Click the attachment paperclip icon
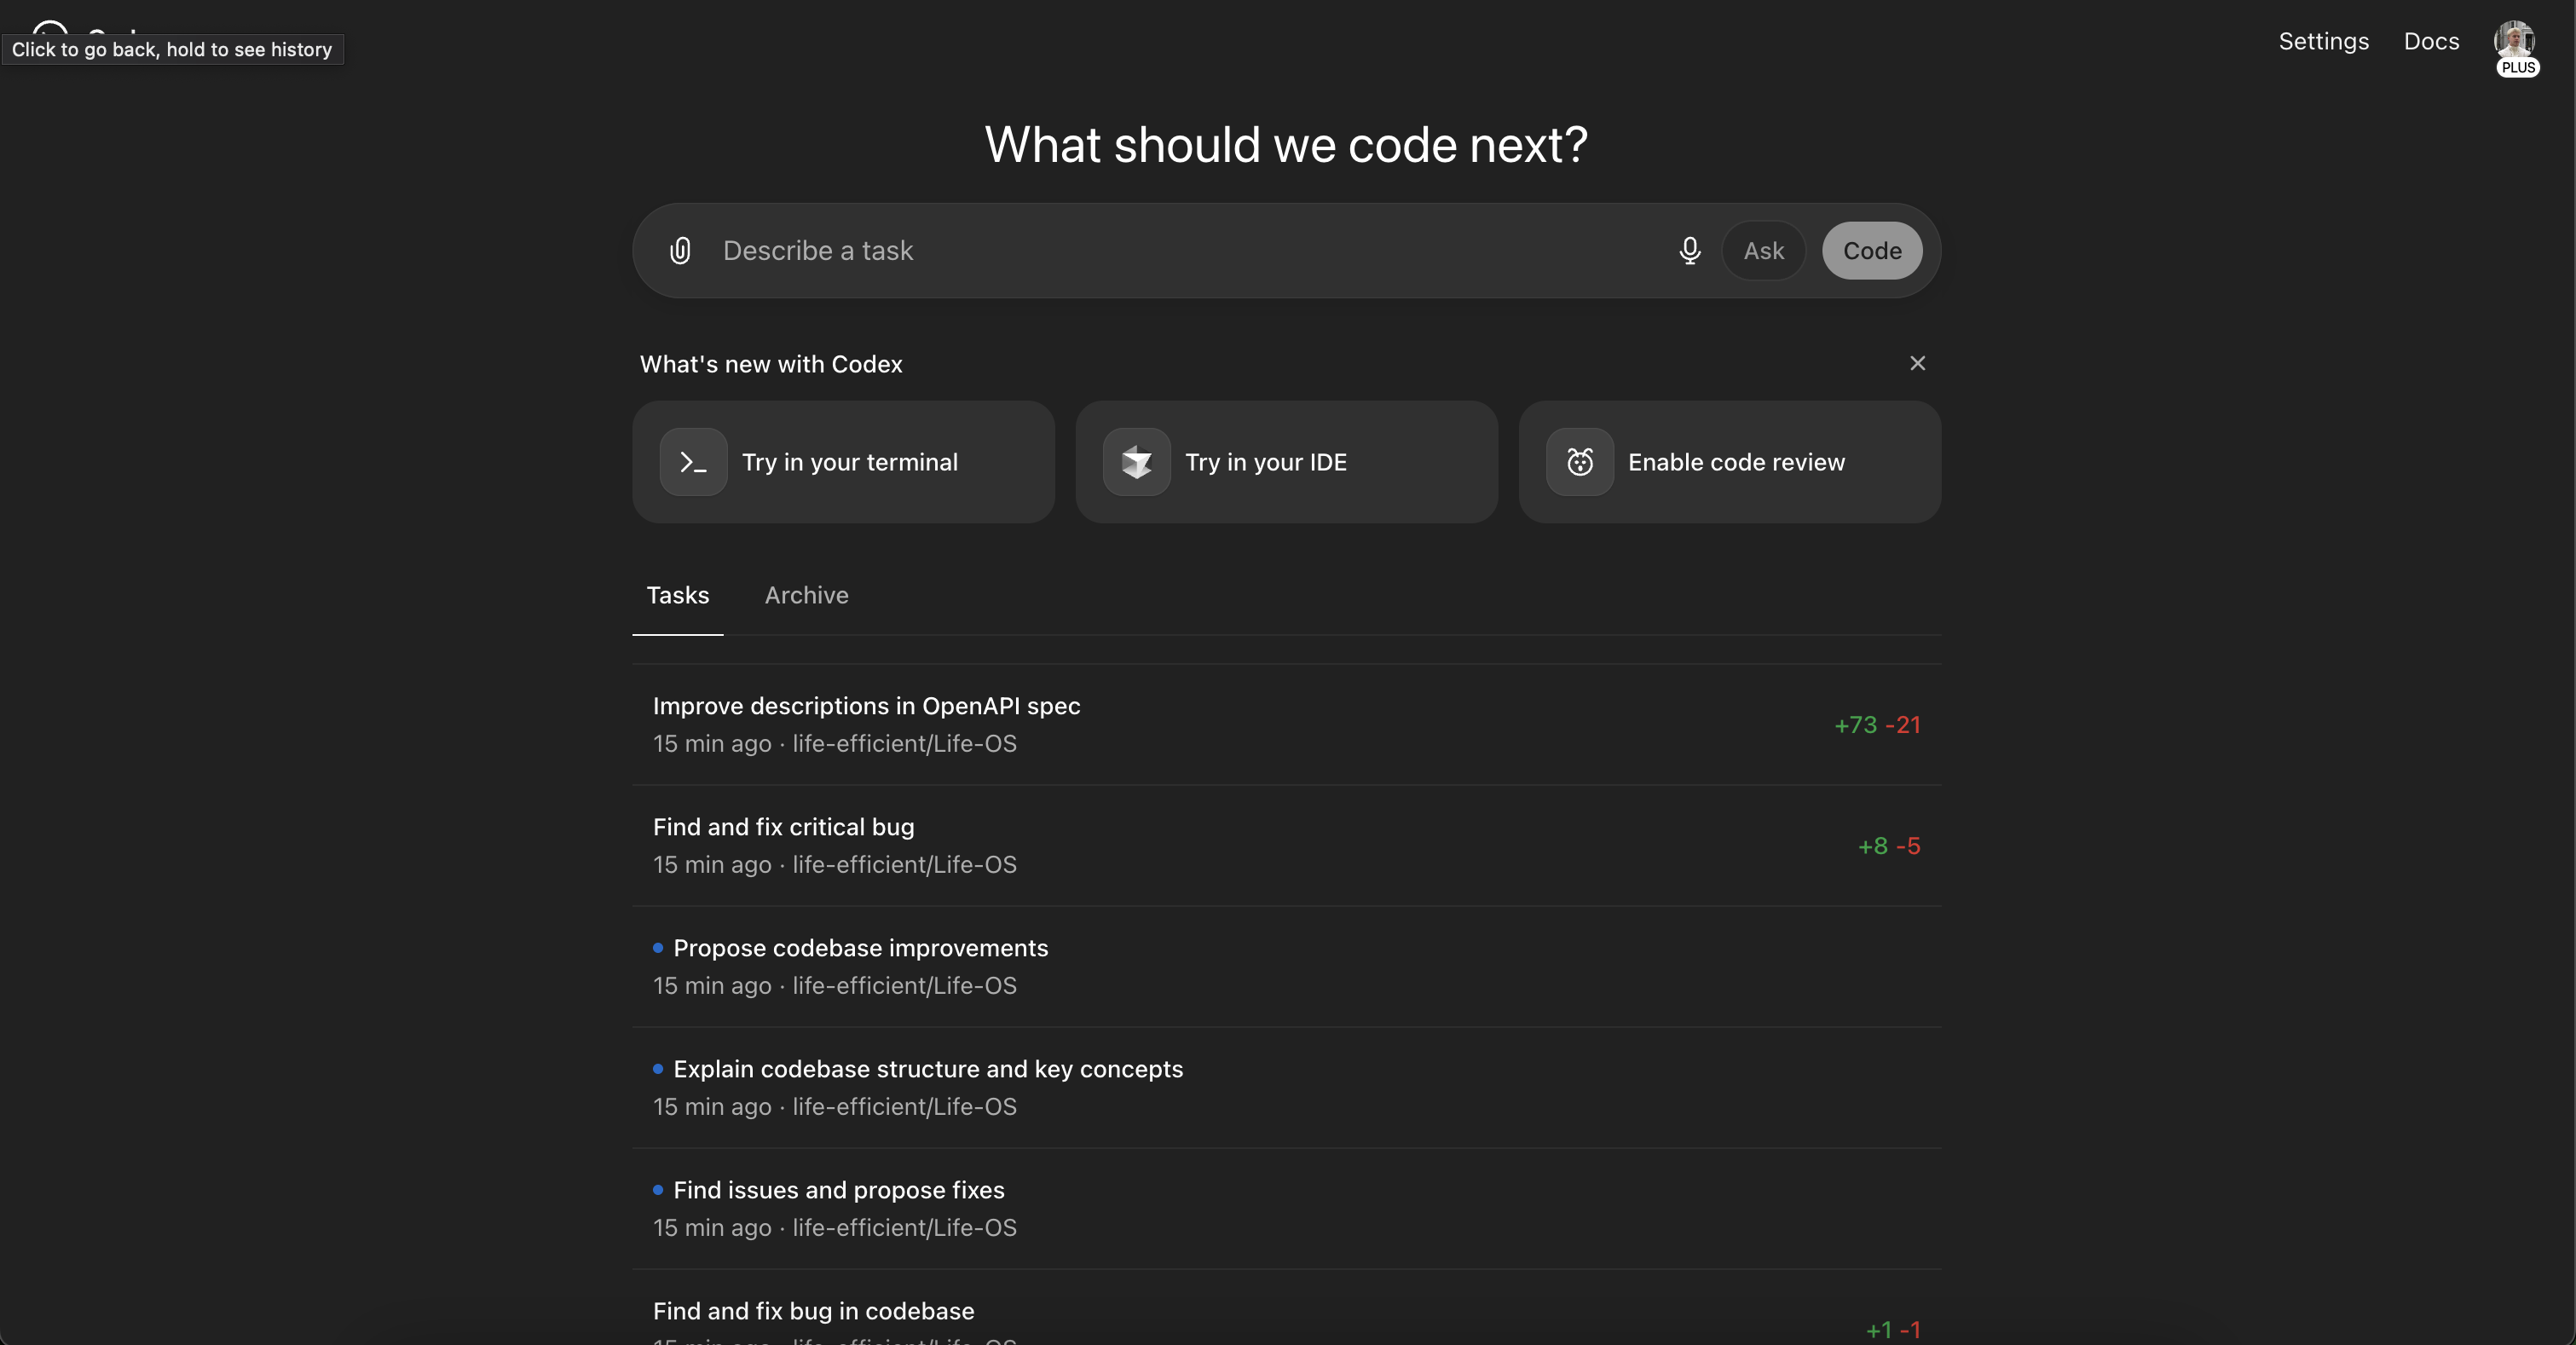Image resolution: width=2576 pixels, height=1345 pixels. click(681, 251)
